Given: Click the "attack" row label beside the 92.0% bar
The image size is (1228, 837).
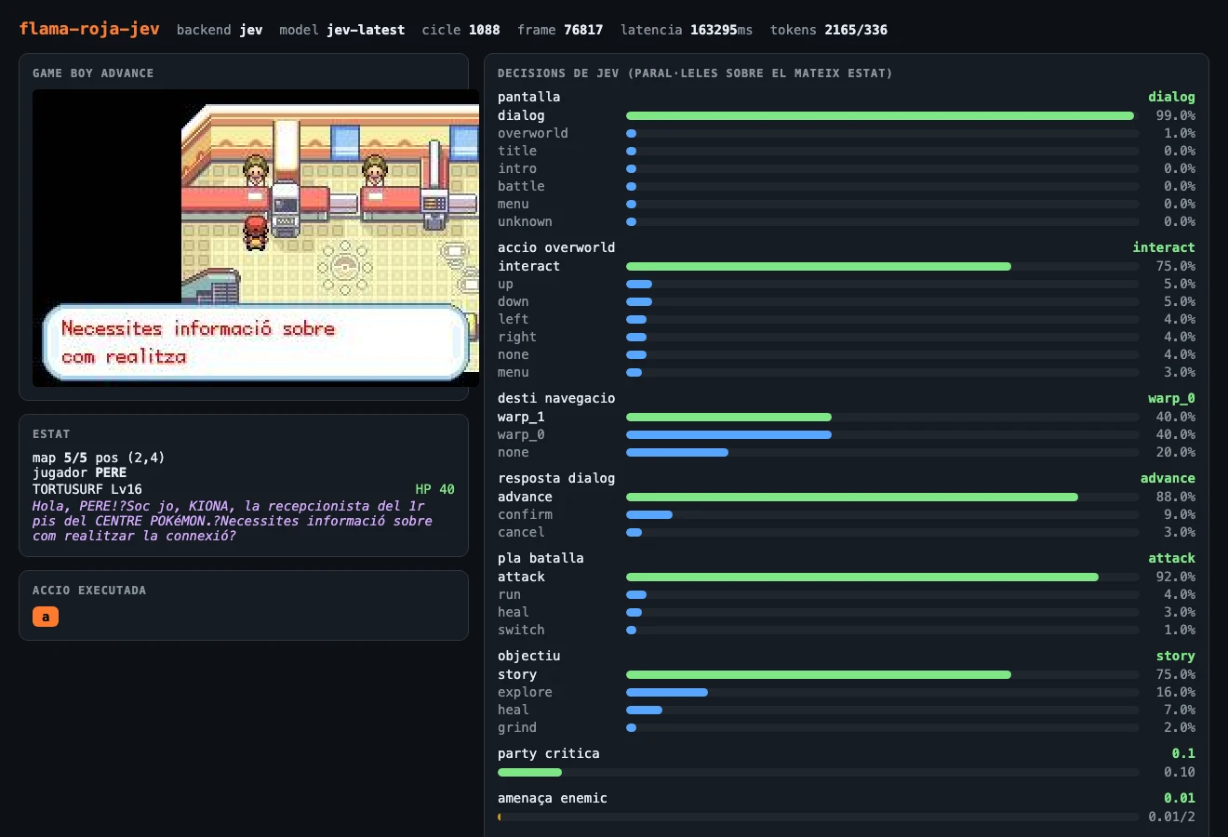Looking at the screenshot, I should (x=521, y=577).
